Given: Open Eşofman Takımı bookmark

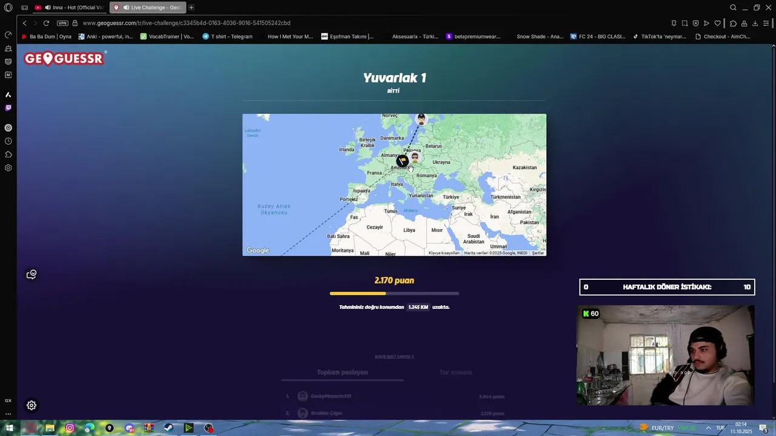Looking at the screenshot, I should point(347,36).
